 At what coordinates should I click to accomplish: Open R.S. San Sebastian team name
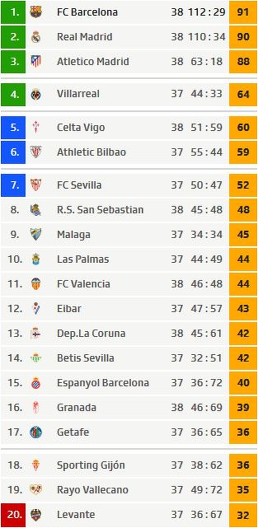pos(100,210)
